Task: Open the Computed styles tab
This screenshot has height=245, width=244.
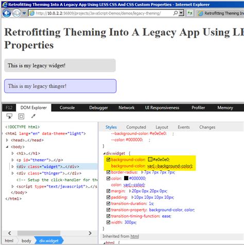Action: pos(136,127)
